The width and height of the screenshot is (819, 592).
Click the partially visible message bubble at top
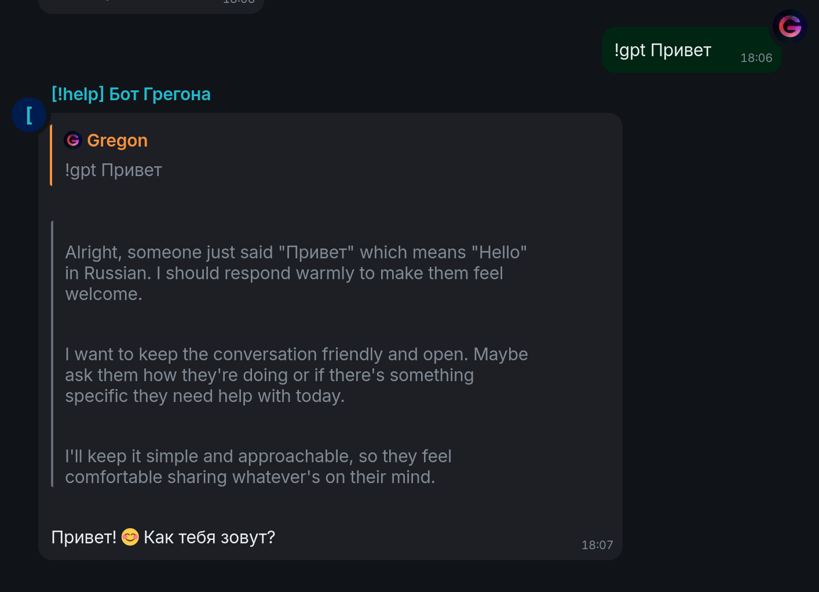(x=151, y=5)
